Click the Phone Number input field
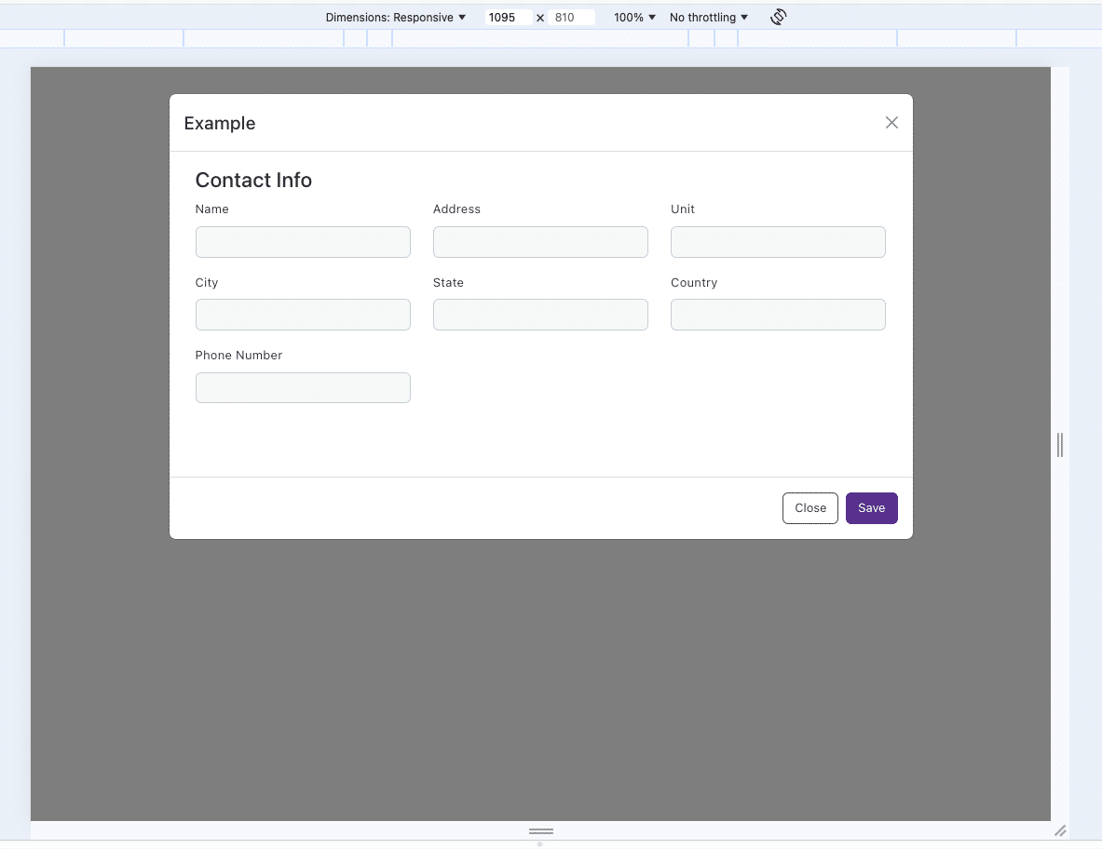 coord(303,387)
